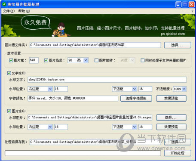The image size is (196, 161).
Task: Enable 同时处理子文件夹里的图片 checkbox
Action: (142, 60)
